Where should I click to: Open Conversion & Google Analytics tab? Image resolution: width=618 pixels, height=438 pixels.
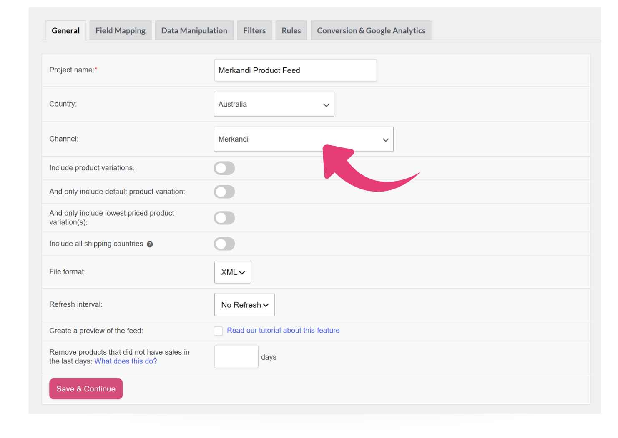point(371,30)
